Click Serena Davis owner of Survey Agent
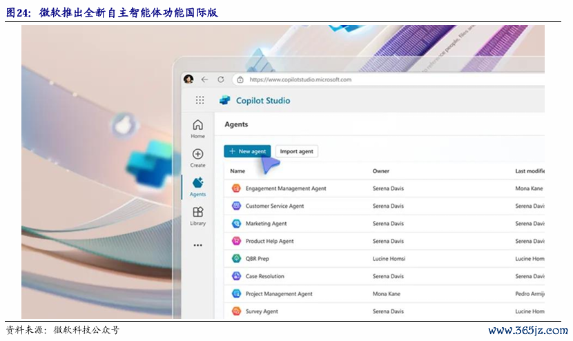The width and height of the screenshot is (573, 341). [388, 311]
